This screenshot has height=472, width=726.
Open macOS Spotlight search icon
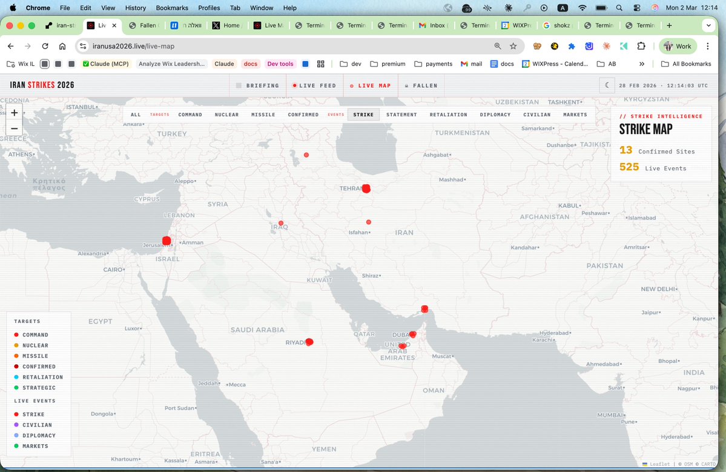click(619, 8)
